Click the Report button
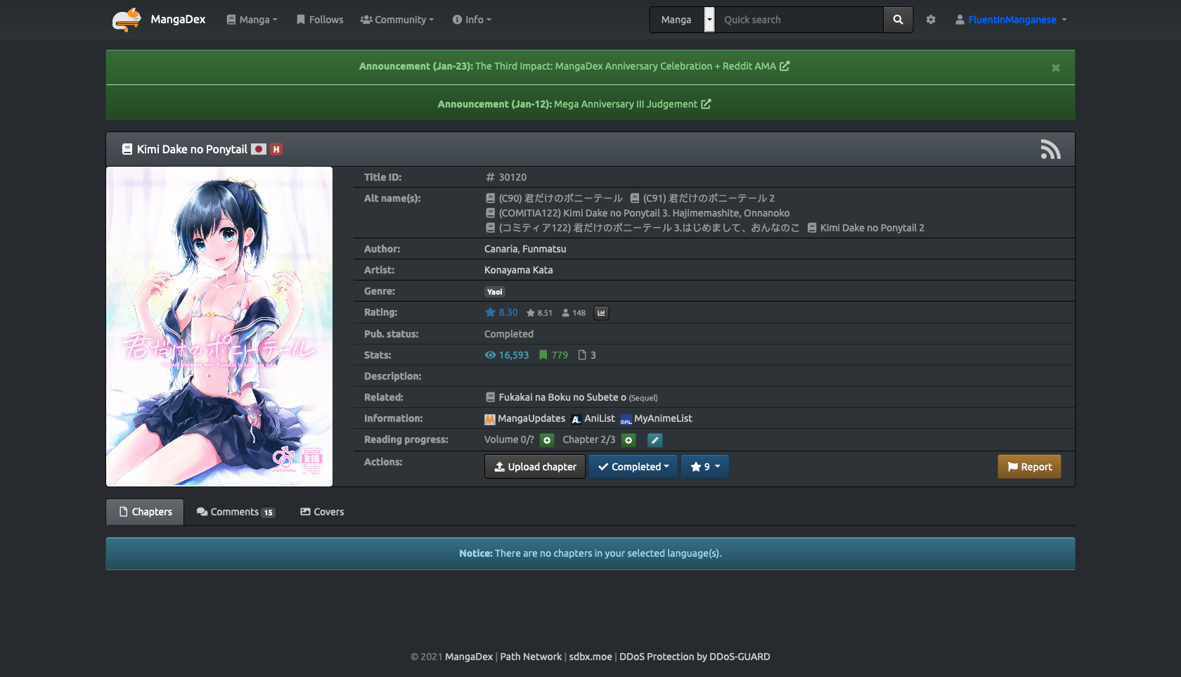This screenshot has height=677, width=1181. point(1029,467)
